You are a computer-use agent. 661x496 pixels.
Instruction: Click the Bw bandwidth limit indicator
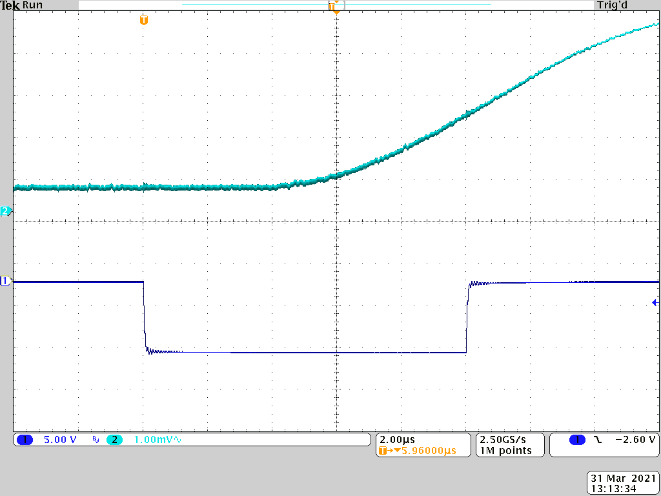tap(96, 440)
